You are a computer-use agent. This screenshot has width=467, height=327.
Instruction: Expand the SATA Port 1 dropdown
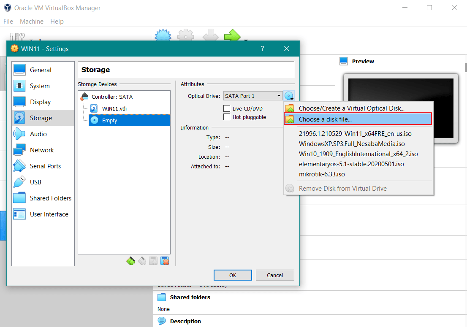[x=253, y=96]
